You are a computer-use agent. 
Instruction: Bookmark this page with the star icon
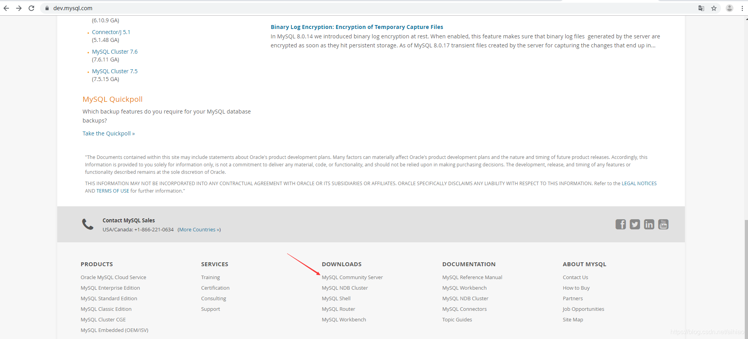pyautogui.click(x=714, y=8)
